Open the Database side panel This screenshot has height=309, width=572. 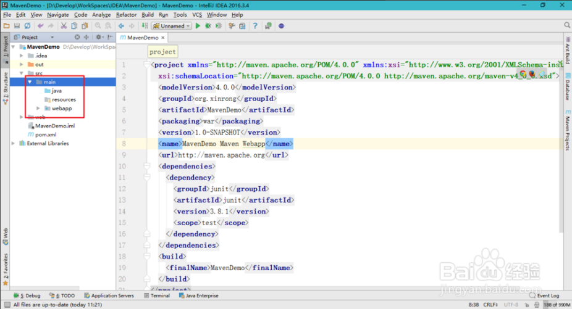568,87
